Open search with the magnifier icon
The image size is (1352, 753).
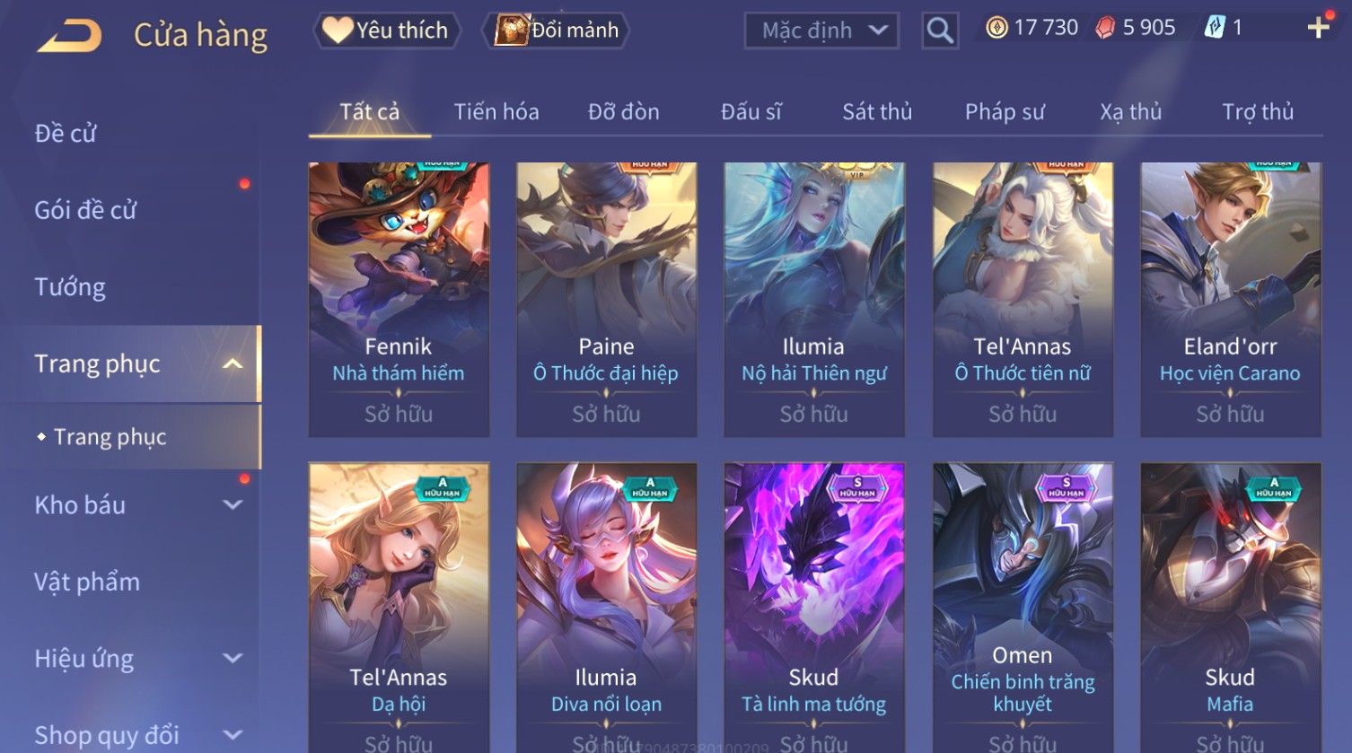pyautogui.click(x=940, y=31)
